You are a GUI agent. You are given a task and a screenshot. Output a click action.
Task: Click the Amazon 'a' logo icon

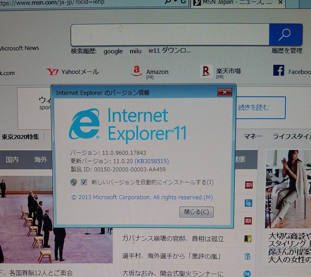[136, 71]
